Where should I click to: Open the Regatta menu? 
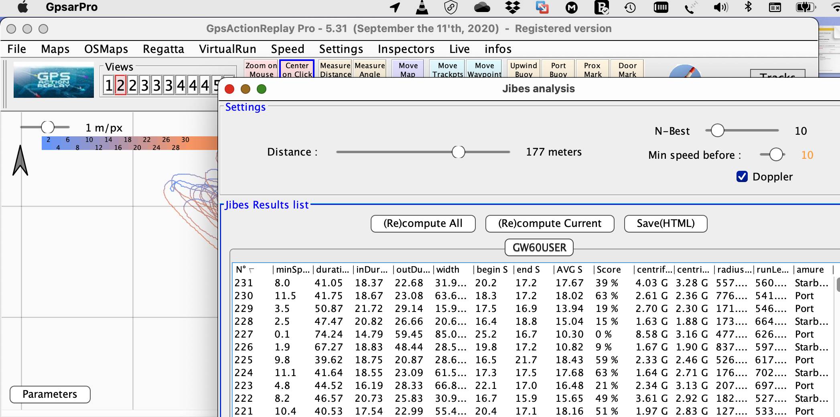(163, 49)
